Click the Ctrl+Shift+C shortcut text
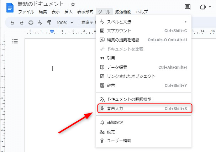216x152 pixels. 176,31
